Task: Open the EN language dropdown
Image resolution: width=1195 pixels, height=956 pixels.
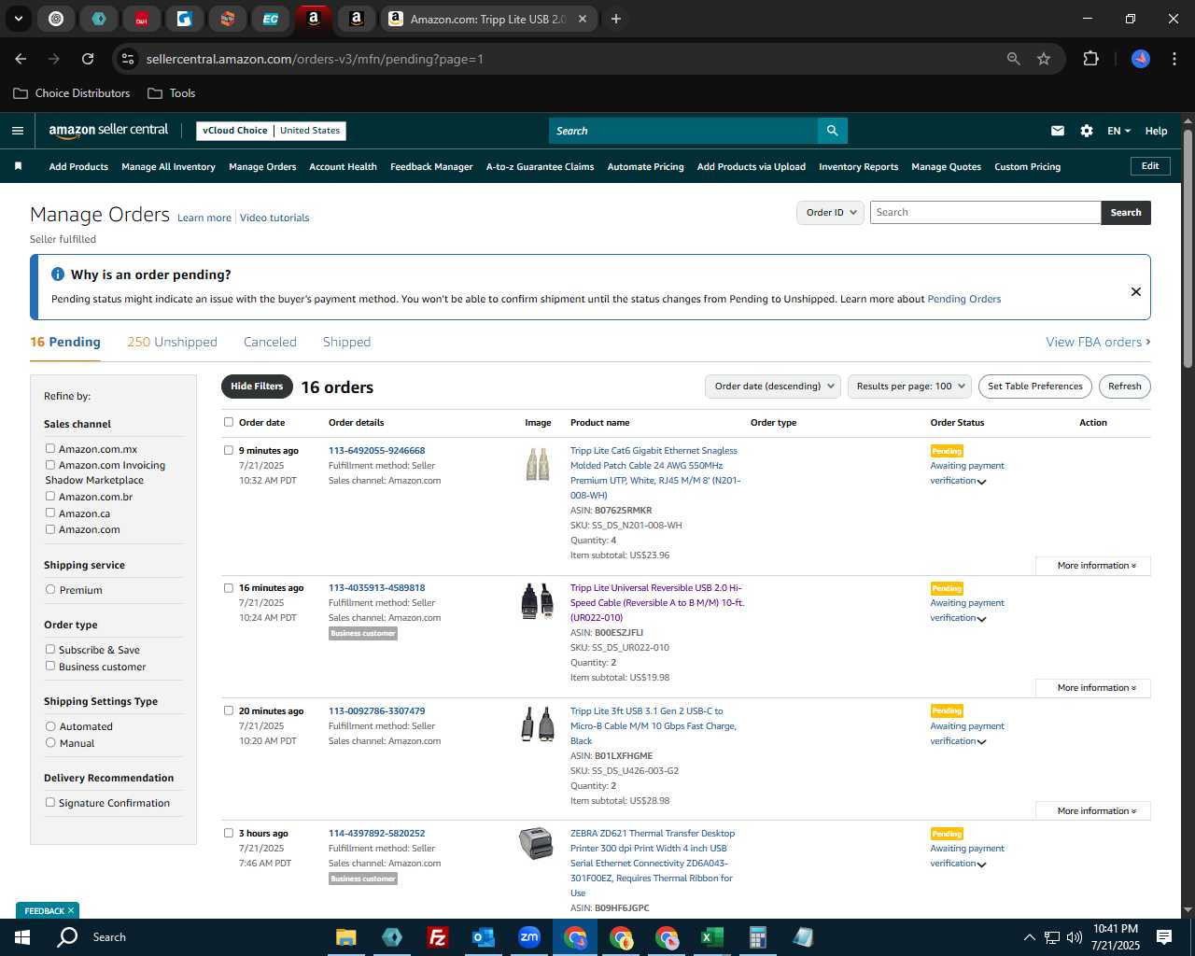Action: [1118, 131]
